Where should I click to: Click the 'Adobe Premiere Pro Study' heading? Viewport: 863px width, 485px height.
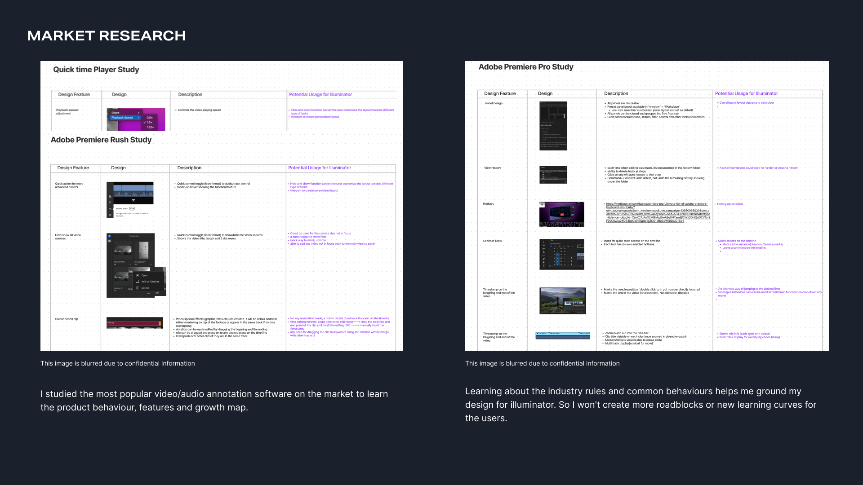click(x=526, y=67)
